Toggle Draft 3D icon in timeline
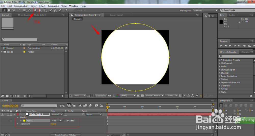This screenshot has height=136, width=255. (x=74, y=106)
